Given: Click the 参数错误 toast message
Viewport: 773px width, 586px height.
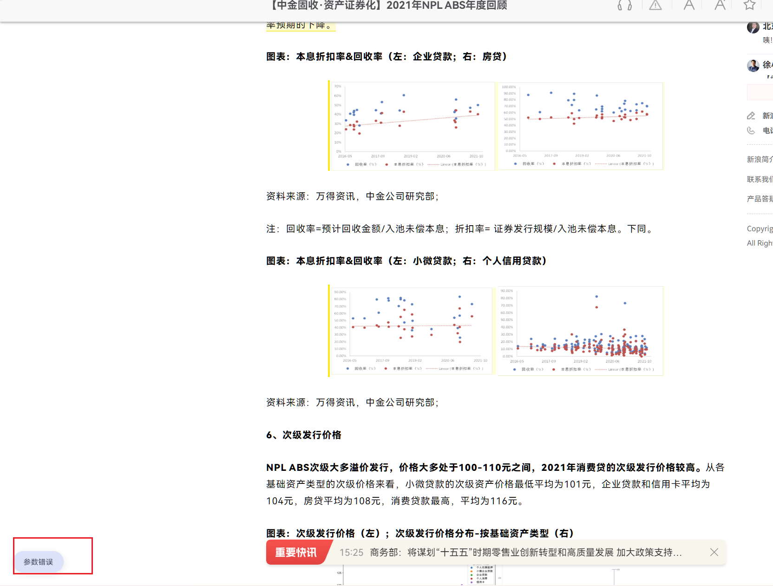Looking at the screenshot, I should (x=39, y=562).
